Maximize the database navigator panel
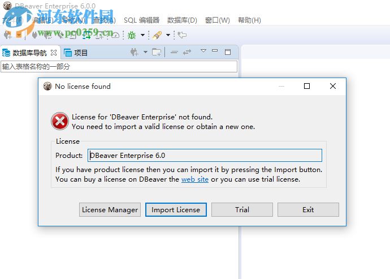390x279 pixels. [x=228, y=52]
